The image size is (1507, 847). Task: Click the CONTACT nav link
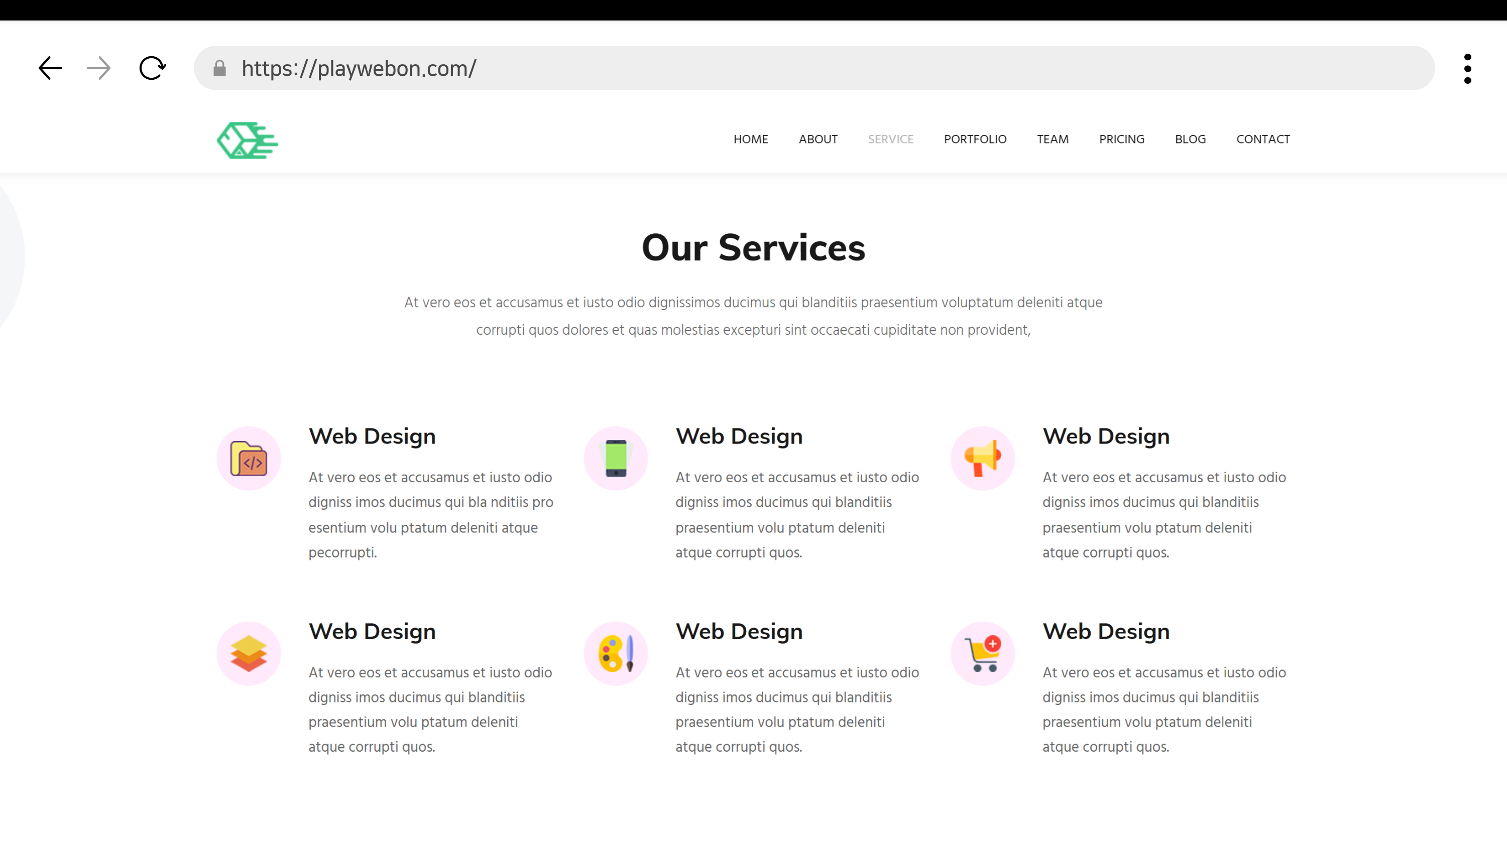coord(1262,139)
